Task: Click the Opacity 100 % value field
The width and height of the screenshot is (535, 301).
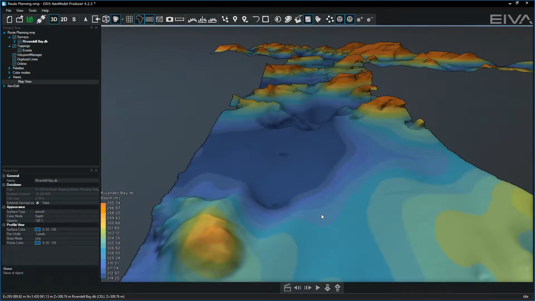Action: (67, 220)
